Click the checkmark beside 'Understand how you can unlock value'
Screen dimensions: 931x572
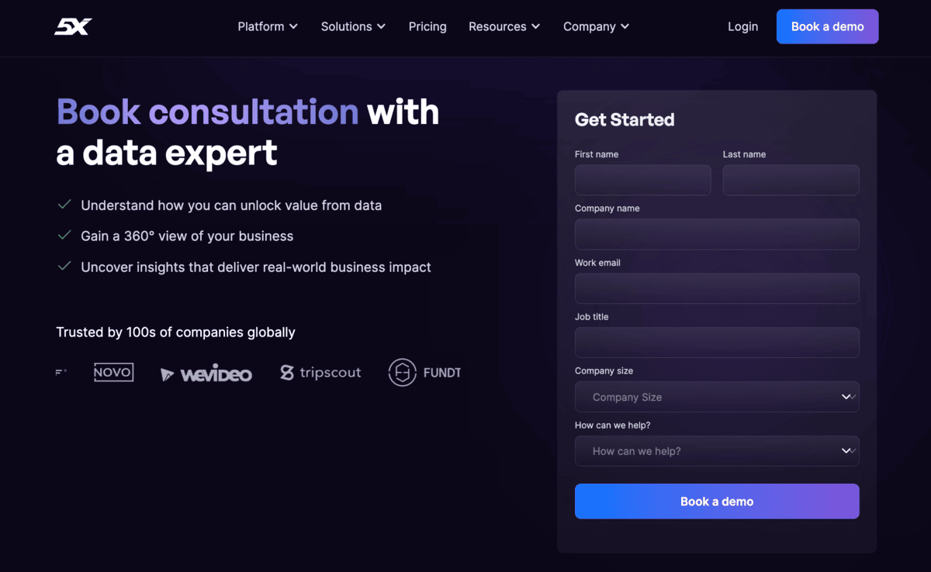click(65, 205)
